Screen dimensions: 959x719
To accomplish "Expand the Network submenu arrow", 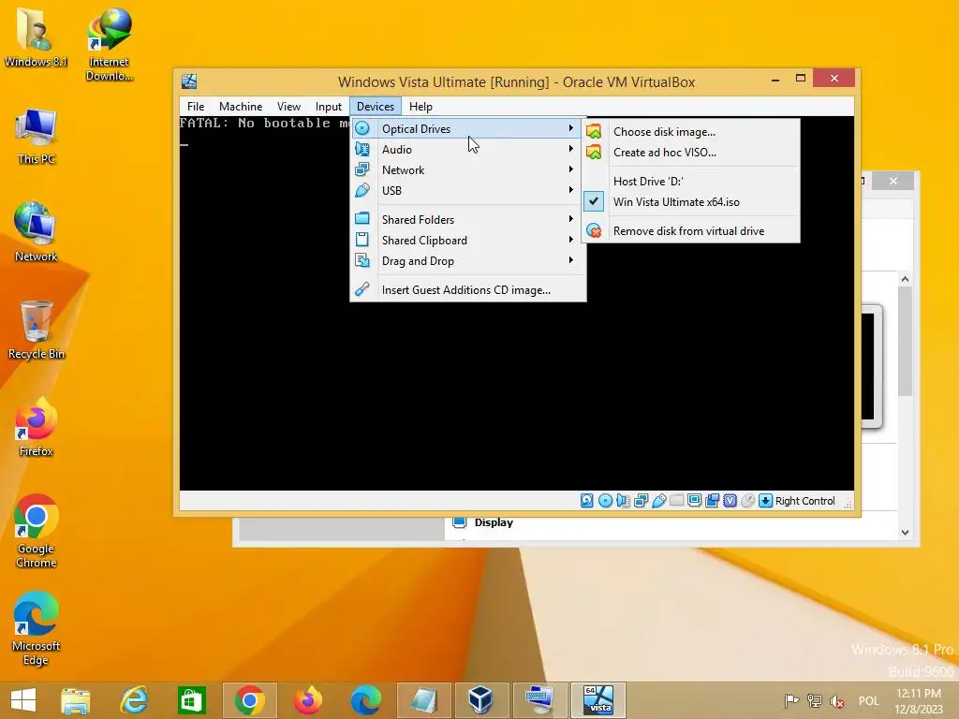I will click(x=570, y=169).
